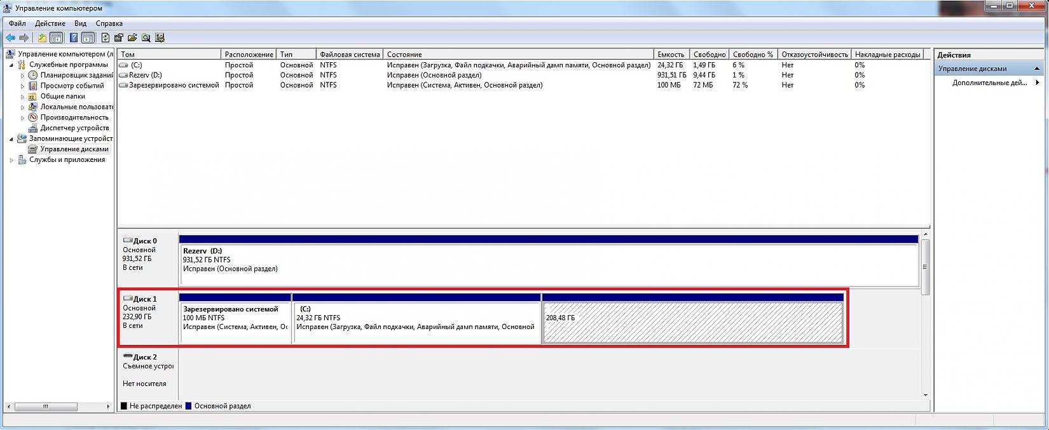Click the Планировщик заданий clock icon

(x=33, y=75)
